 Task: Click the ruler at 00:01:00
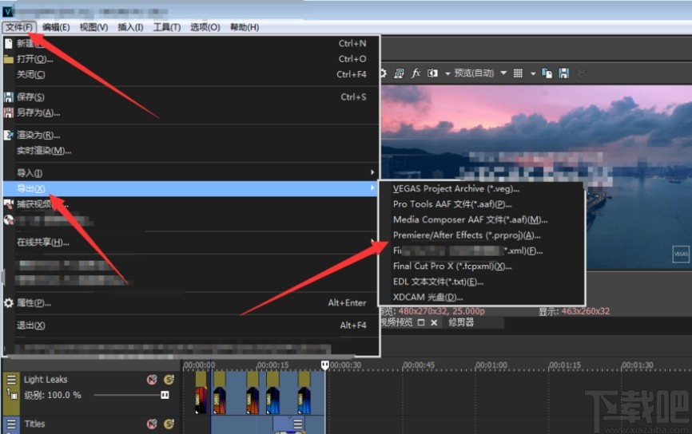point(491,365)
